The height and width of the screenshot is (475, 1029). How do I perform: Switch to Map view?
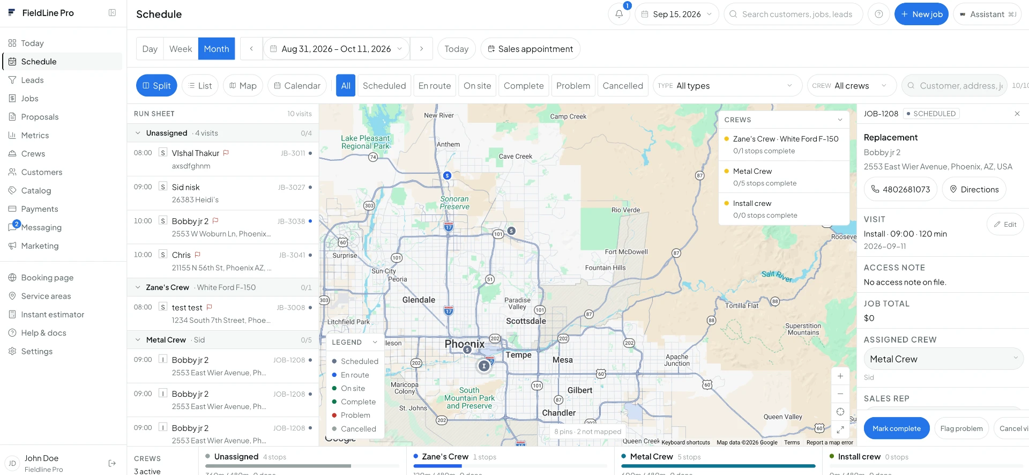pos(243,86)
